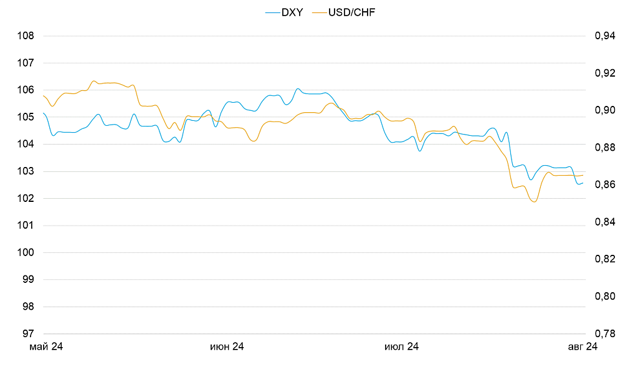
Task: Select the авг 24 date label
Action: pyautogui.click(x=581, y=347)
